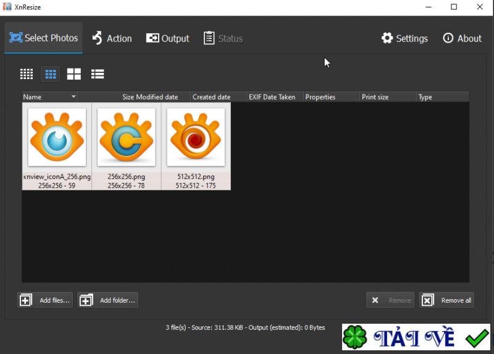Image resolution: width=494 pixels, height=354 pixels.
Task: Select the medium thumbnails view icon
Action: pos(51,74)
